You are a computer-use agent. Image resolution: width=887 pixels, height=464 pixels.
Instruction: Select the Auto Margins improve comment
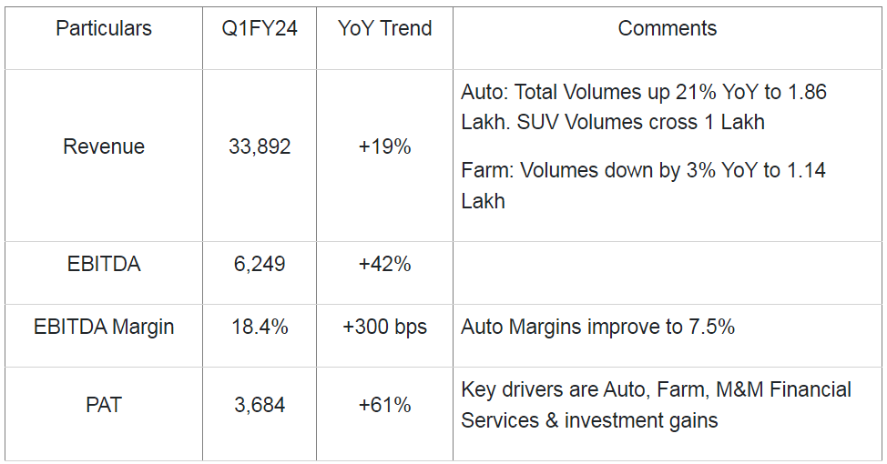[597, 327]
